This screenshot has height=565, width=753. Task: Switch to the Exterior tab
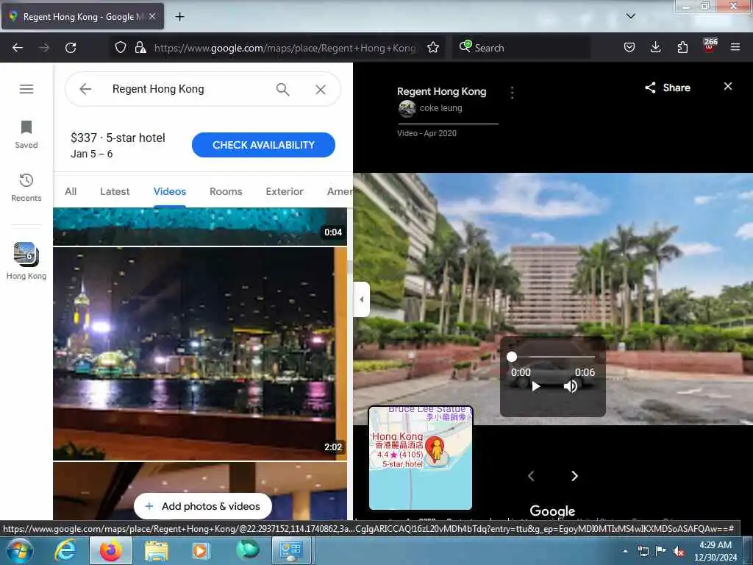point(285,191)
